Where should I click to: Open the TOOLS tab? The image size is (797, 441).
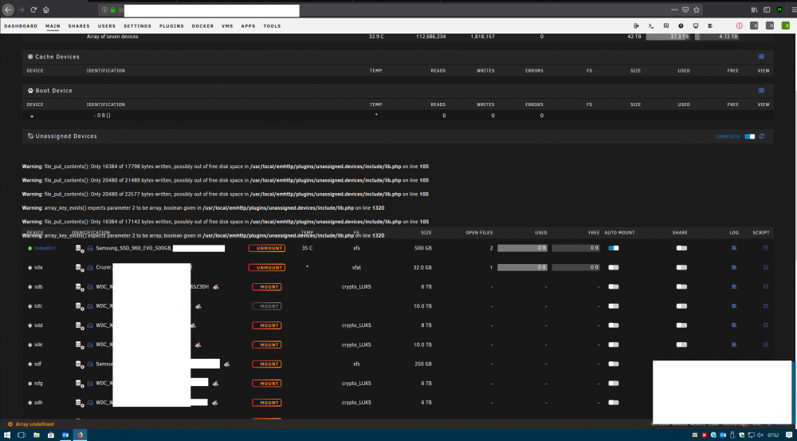[x=272, y=26]
